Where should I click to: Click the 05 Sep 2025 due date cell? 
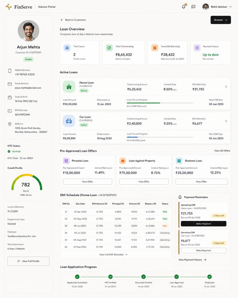tap(80, 247)
